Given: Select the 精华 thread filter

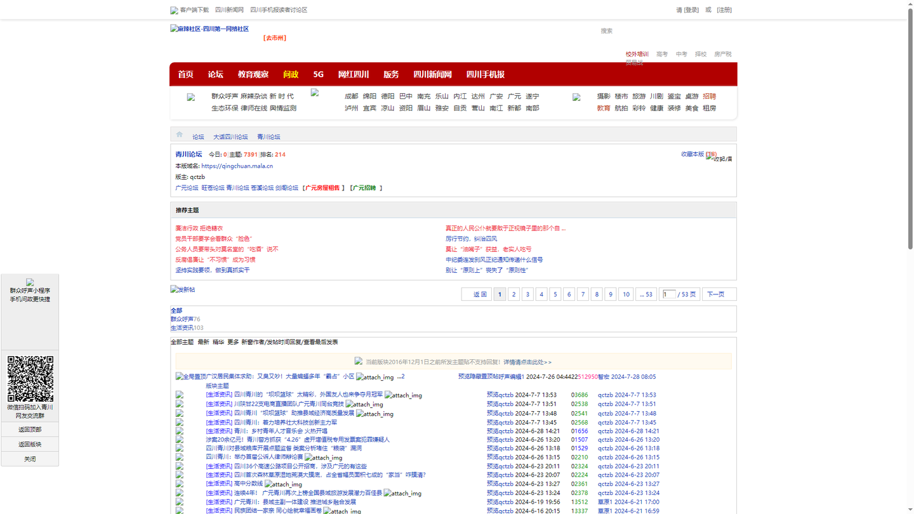Looking at the screenshot, I should point(218,342).
